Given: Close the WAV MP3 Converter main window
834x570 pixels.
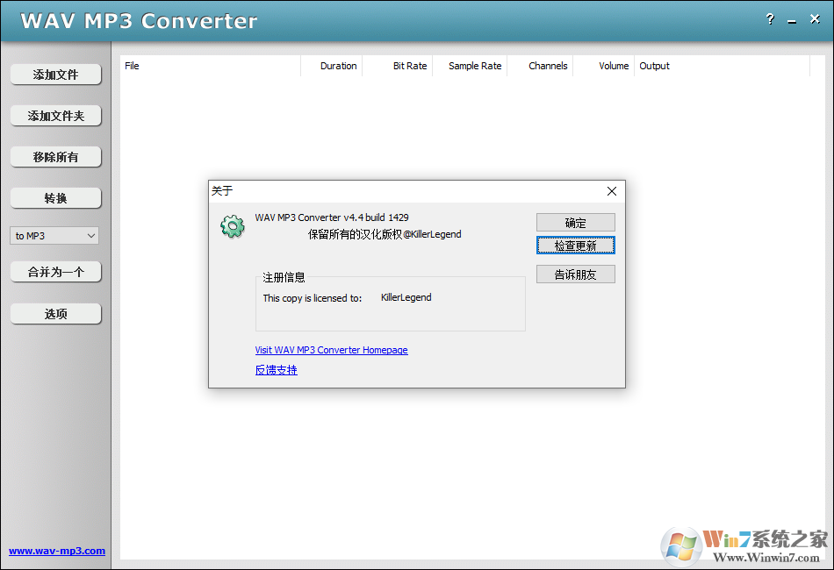Looking at the screenshot, I should pyautogui.click(x=815, y=19).
